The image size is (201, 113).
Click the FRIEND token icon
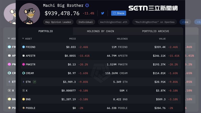(24, 47)
